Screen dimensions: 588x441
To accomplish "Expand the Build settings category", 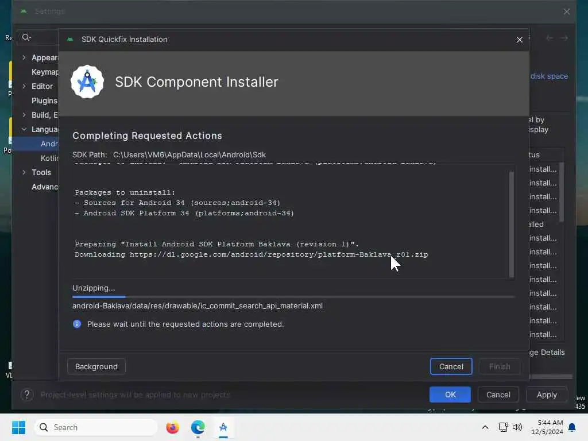I will coord(24,115).
